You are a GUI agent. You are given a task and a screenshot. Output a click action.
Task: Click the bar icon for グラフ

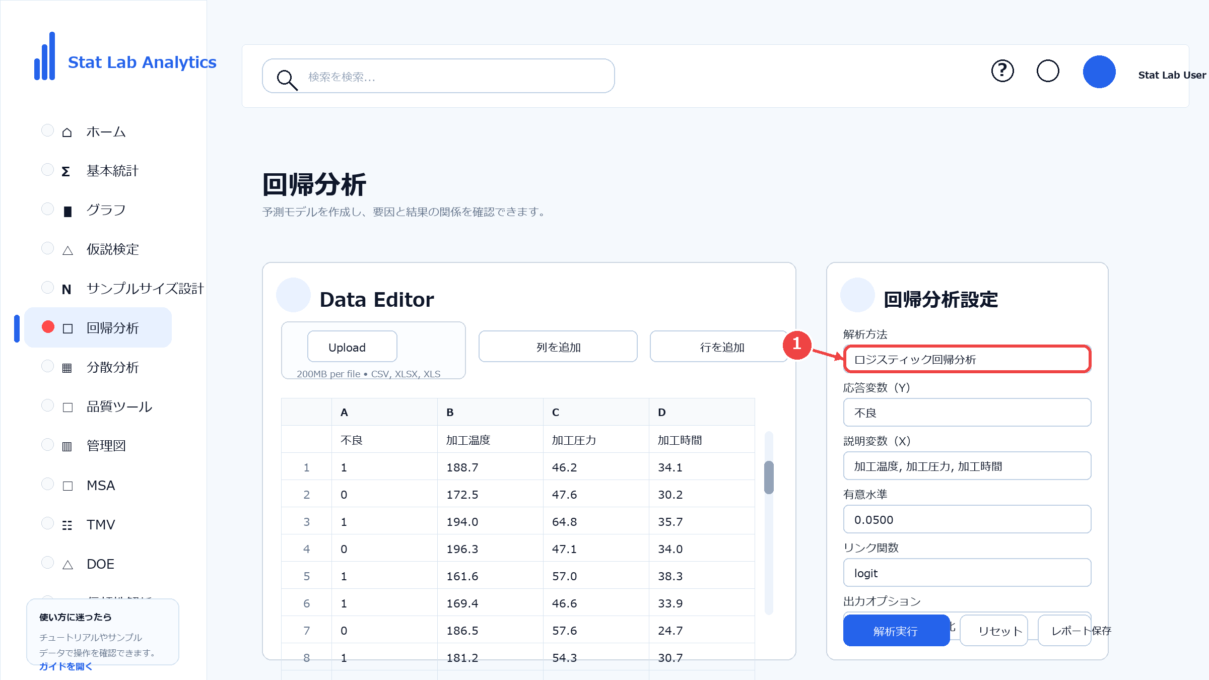pyautogui.click(x=68, y=211)
